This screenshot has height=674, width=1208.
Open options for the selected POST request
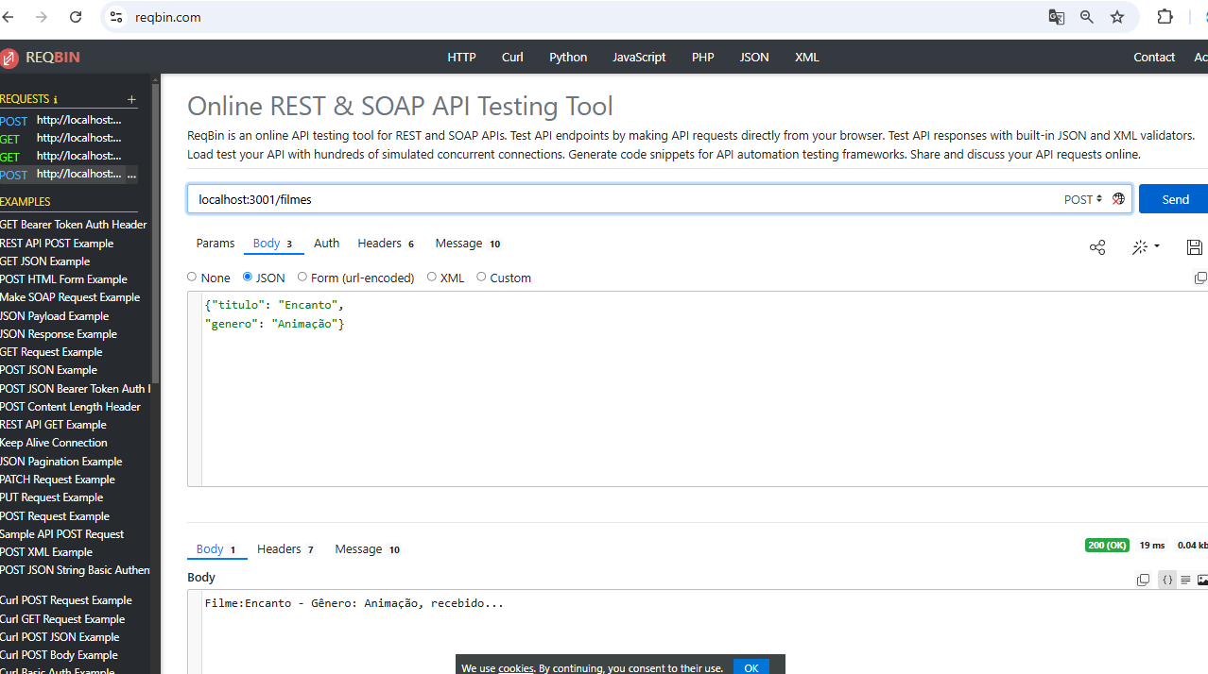click(131, 175)
